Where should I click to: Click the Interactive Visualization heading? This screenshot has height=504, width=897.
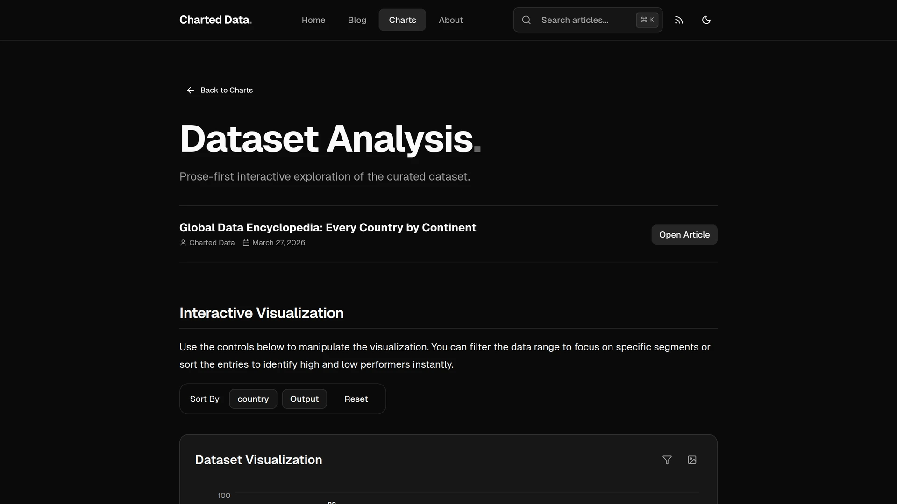[x=261, y=313]
